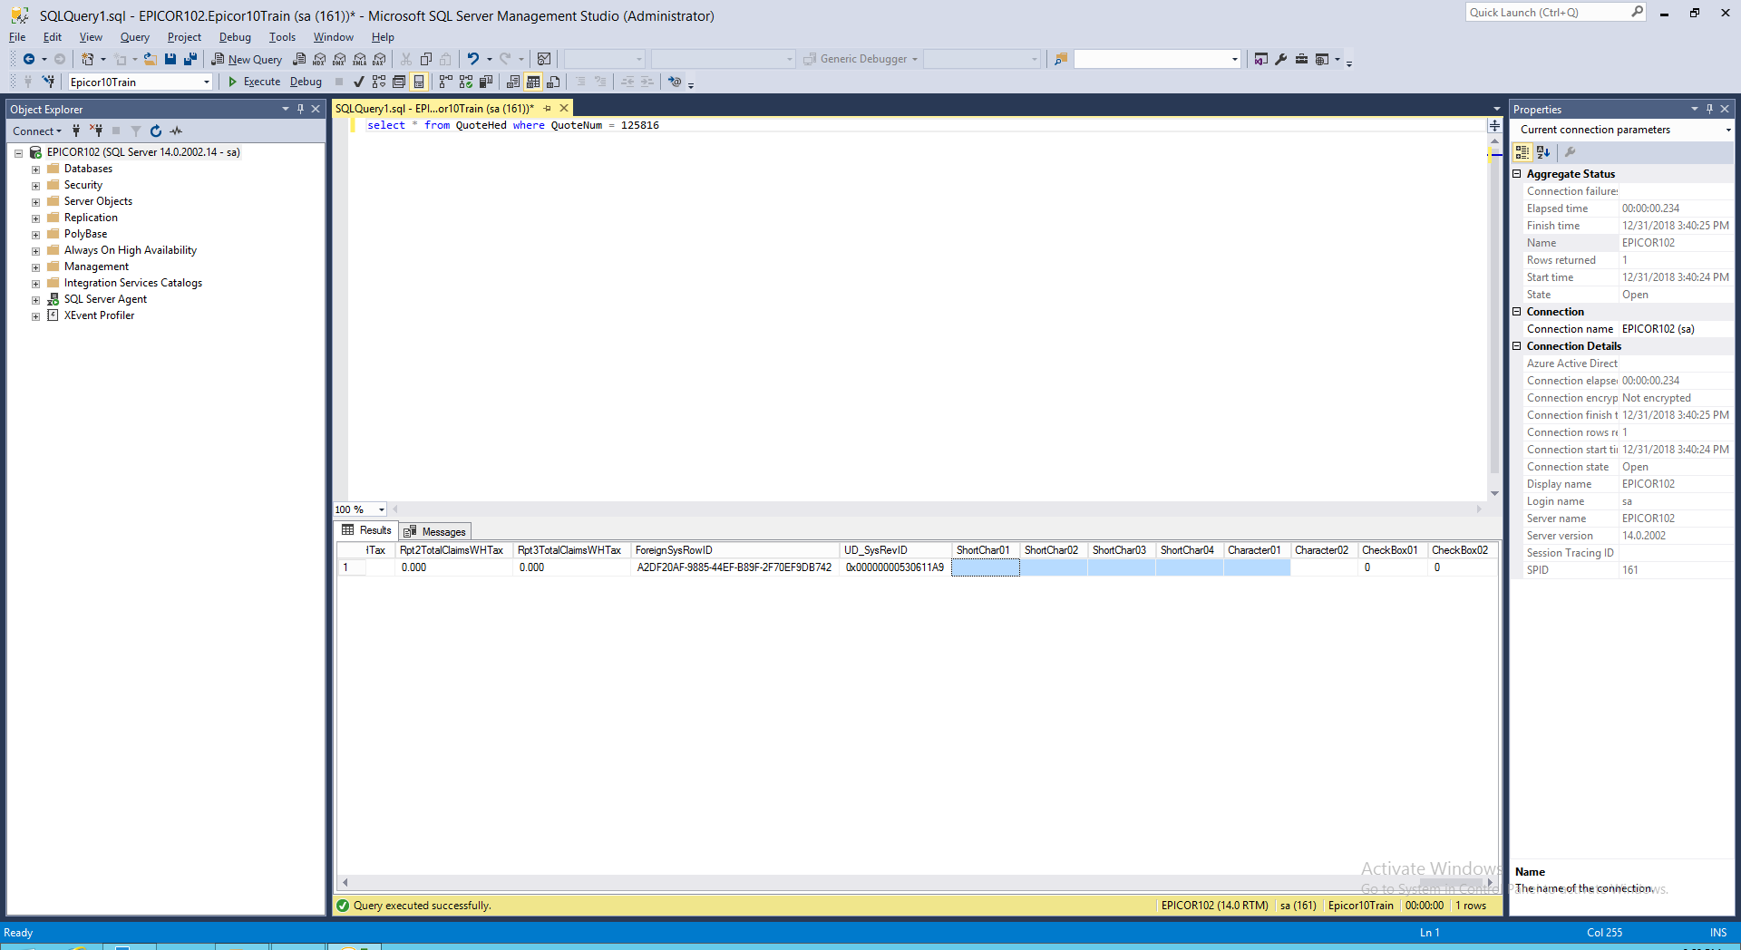Click Connect Object Explorer plug icon
Image resolution: width=1741 pixels, height=950 pixels.
(76, 131)
